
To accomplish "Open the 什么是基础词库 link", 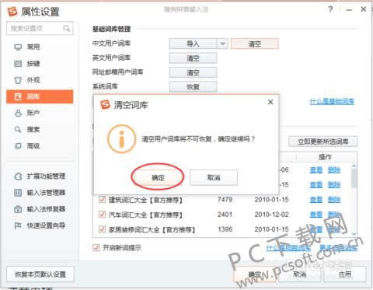I will [332, 101].
